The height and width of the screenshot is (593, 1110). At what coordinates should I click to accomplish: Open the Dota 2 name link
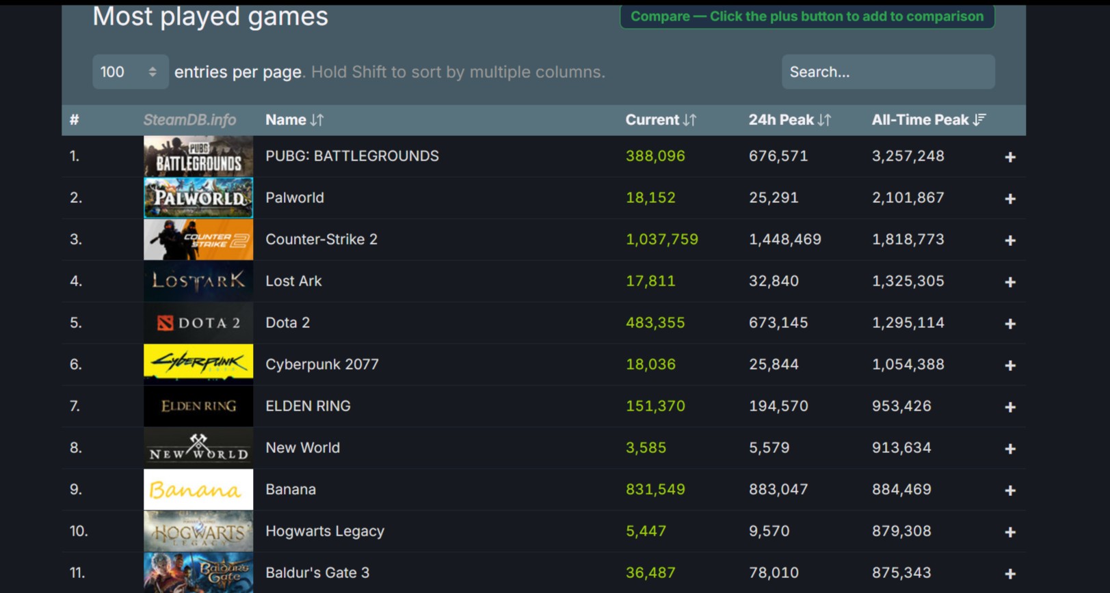[x=288, y=323]
